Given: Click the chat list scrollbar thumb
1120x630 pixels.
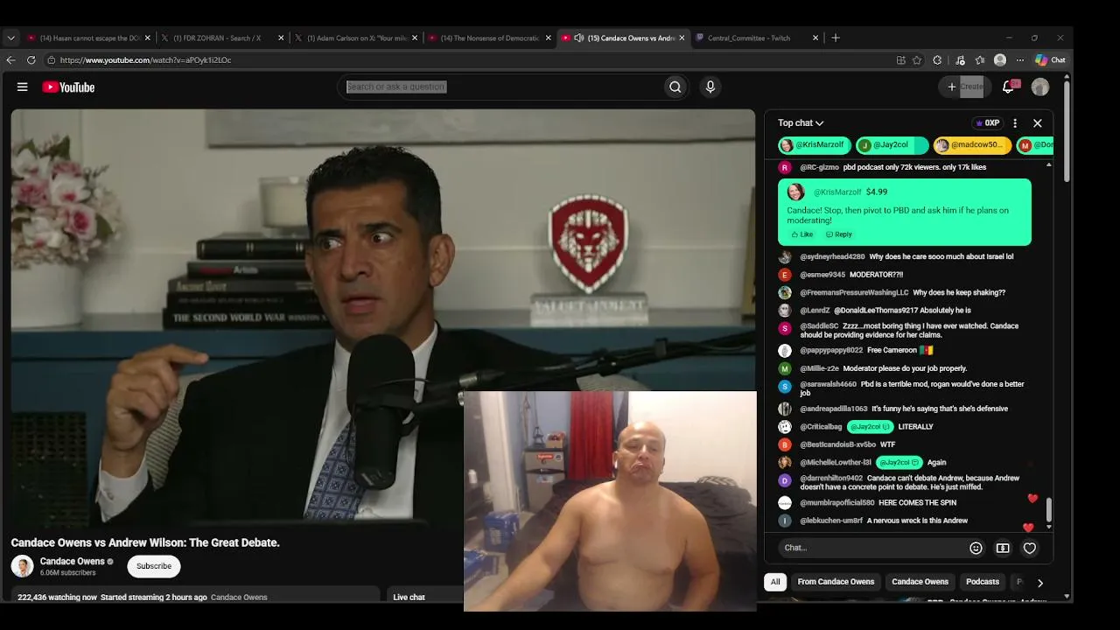Looking at the screenshot, I should (1048, 509).
